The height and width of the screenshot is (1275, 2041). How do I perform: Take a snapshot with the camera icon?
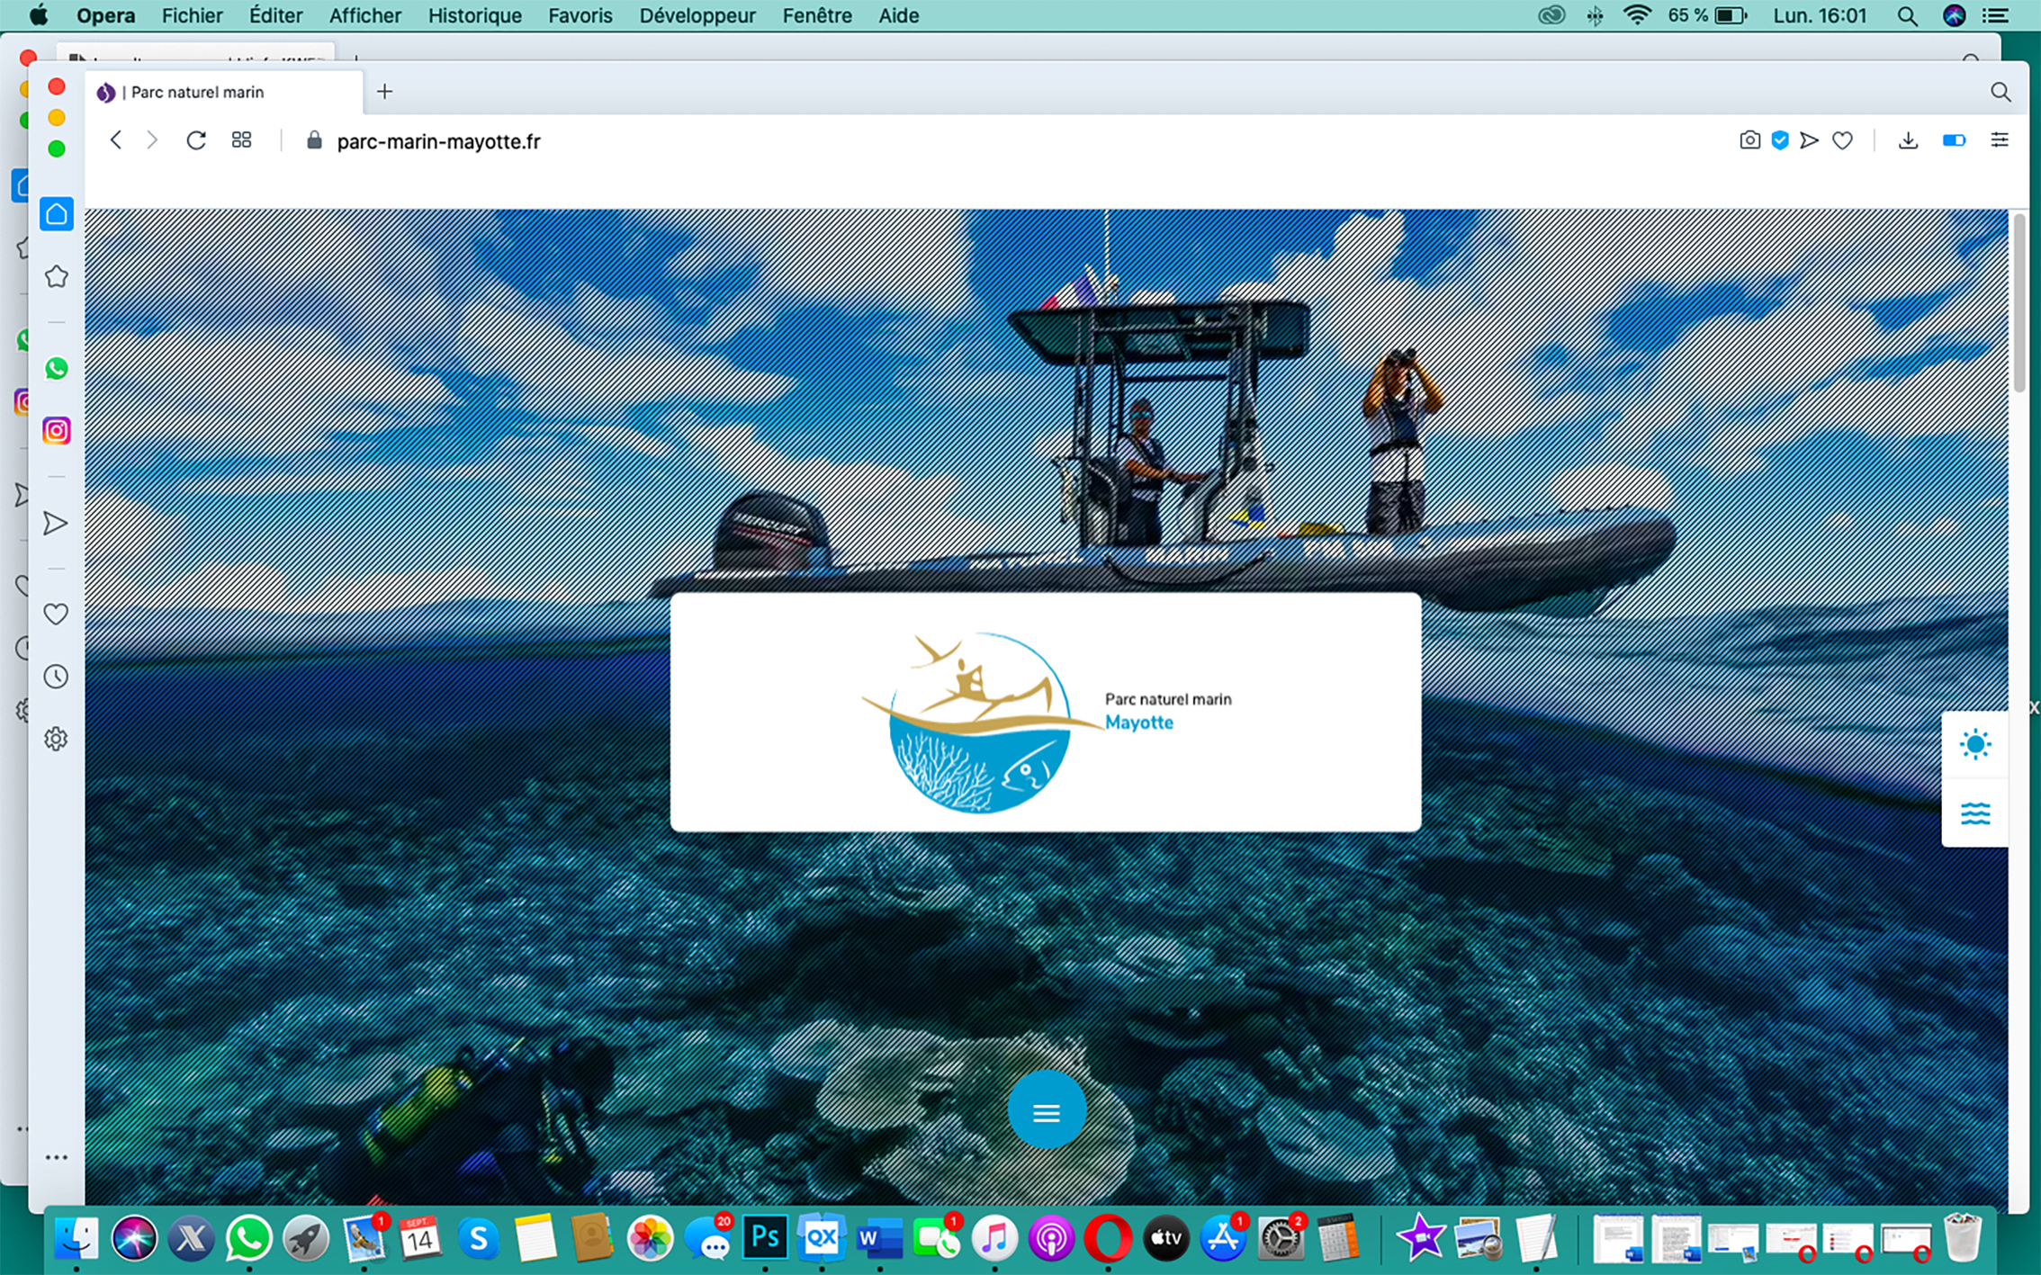pos(1749,140)
